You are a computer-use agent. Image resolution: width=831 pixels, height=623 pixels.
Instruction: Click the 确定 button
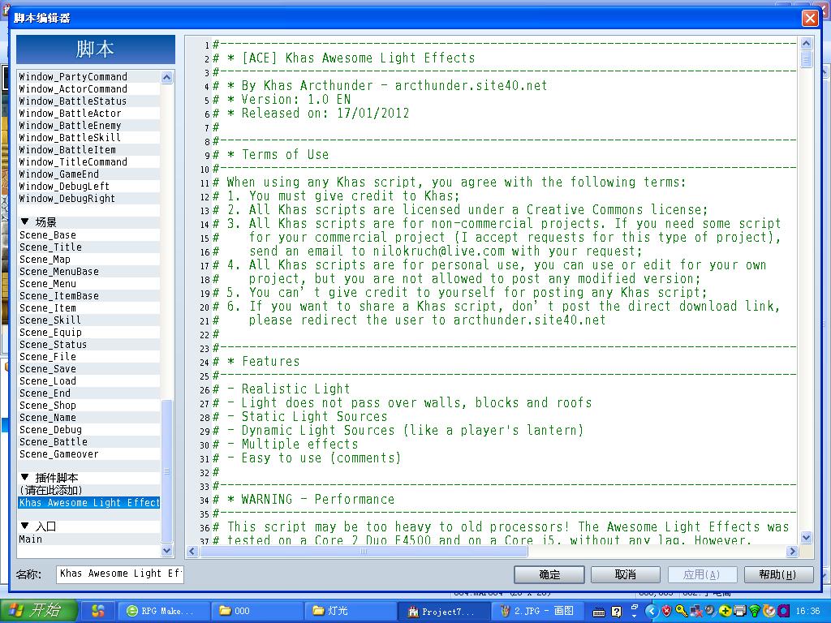coord(549,574)
